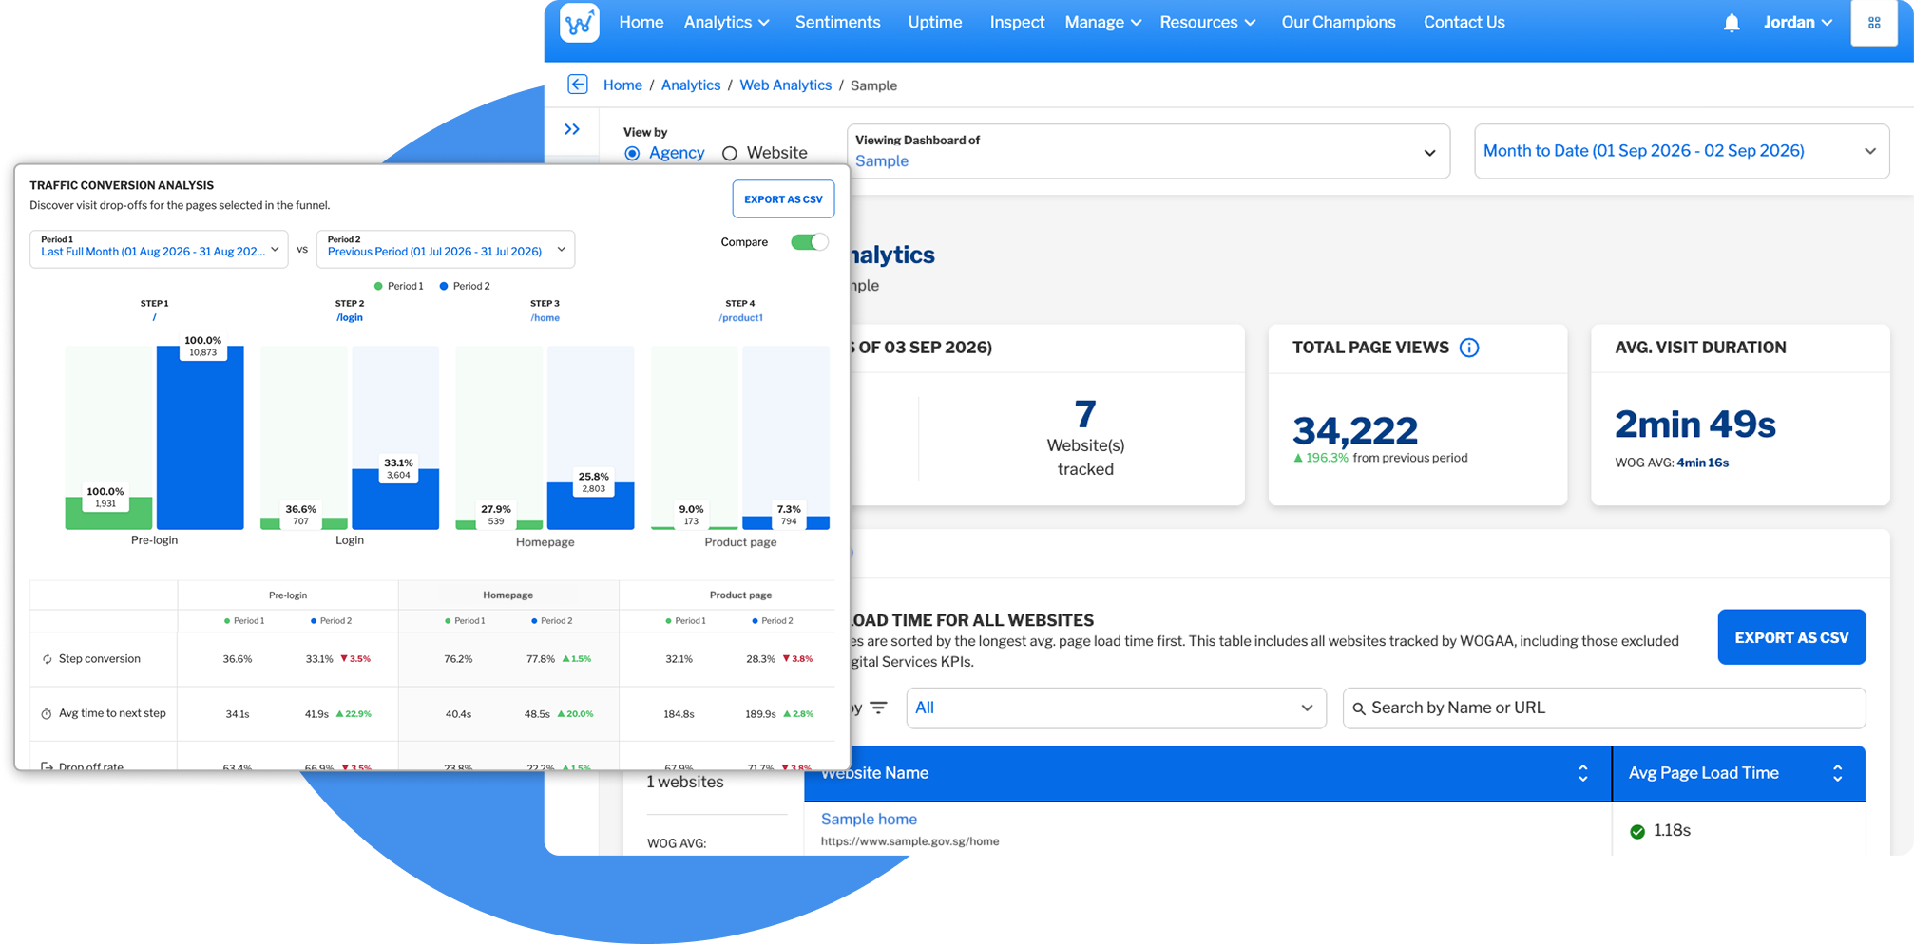Image resolution: width=1914 pixels, height=944 pixels.
Task: Open the notifications bell
Action: pos(1732,23)
